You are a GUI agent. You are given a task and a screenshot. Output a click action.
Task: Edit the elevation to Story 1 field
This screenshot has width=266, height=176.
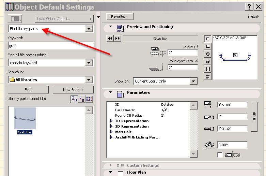pos(183,53)
